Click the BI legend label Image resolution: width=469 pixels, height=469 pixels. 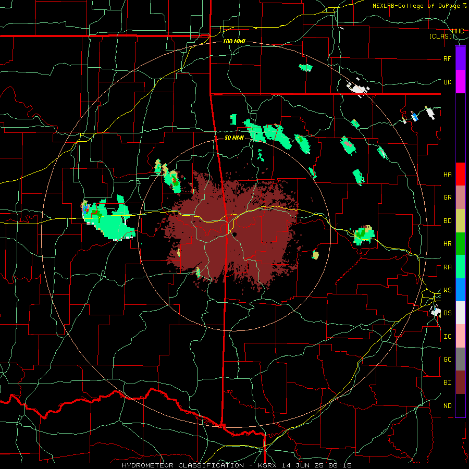click(x=448, y=382)
